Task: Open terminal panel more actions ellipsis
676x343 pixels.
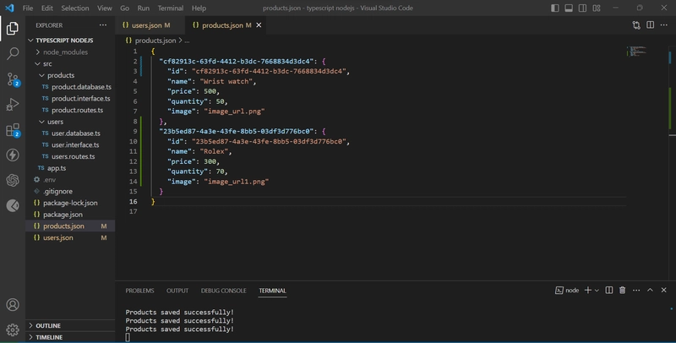Action: (636, 291)
